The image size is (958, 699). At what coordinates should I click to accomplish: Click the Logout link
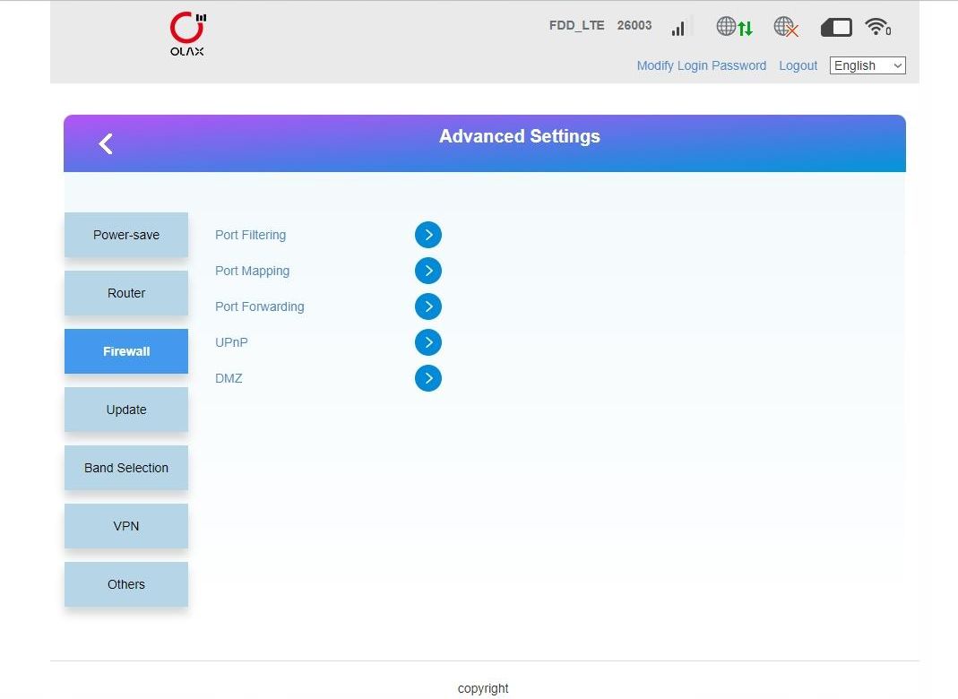798,65
